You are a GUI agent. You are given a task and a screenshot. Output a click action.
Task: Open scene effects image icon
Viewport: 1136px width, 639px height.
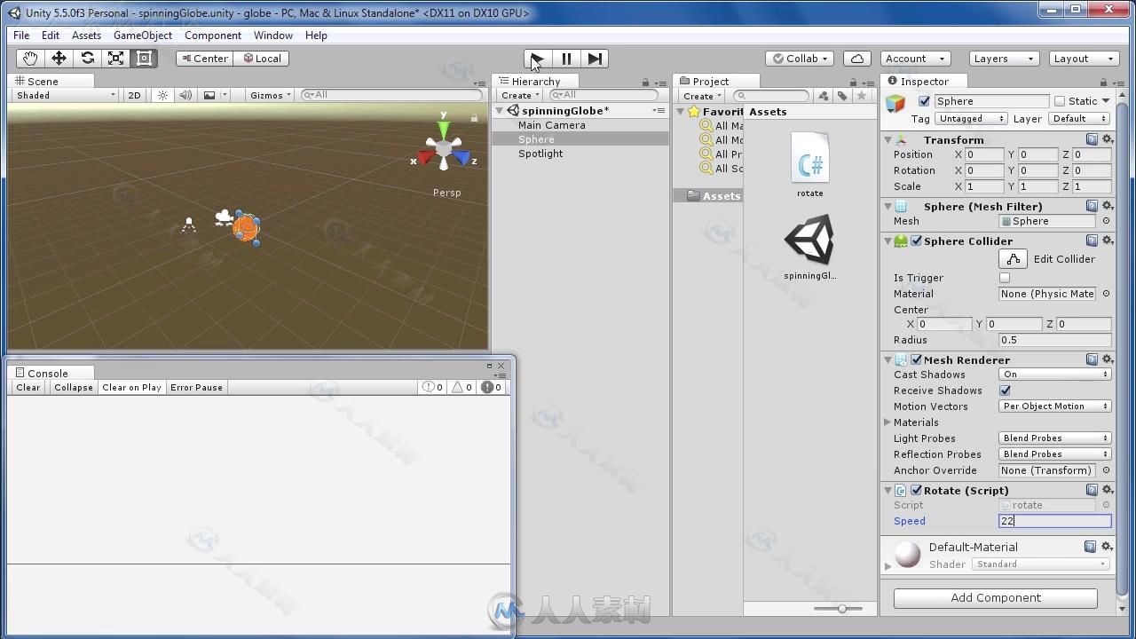[x=209, y=95]
